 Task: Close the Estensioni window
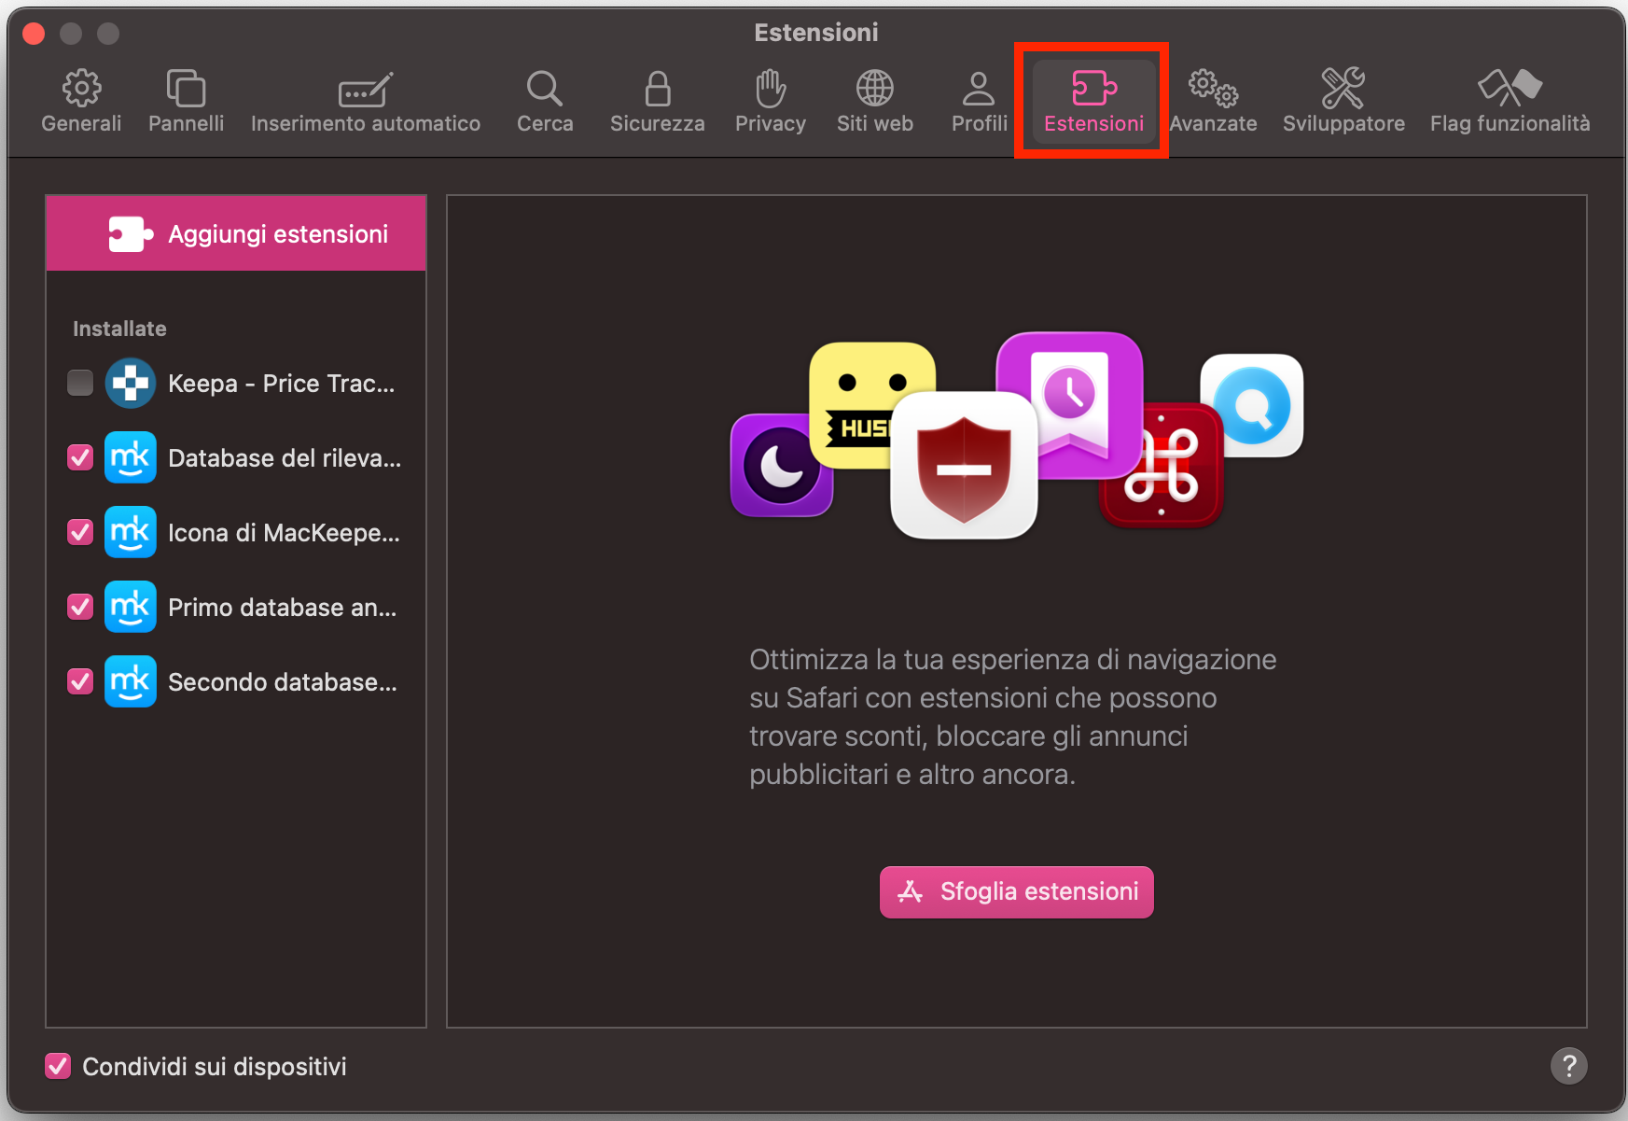pos(34,34)
